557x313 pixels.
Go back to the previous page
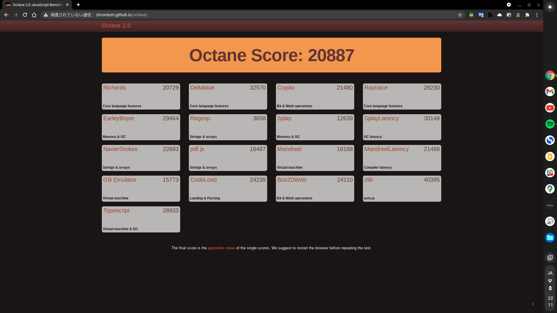click(x=6, y=15)
